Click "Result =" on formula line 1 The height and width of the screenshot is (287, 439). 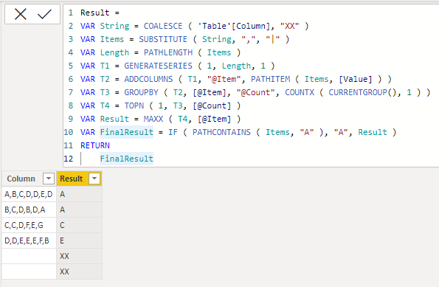(100, 13)
